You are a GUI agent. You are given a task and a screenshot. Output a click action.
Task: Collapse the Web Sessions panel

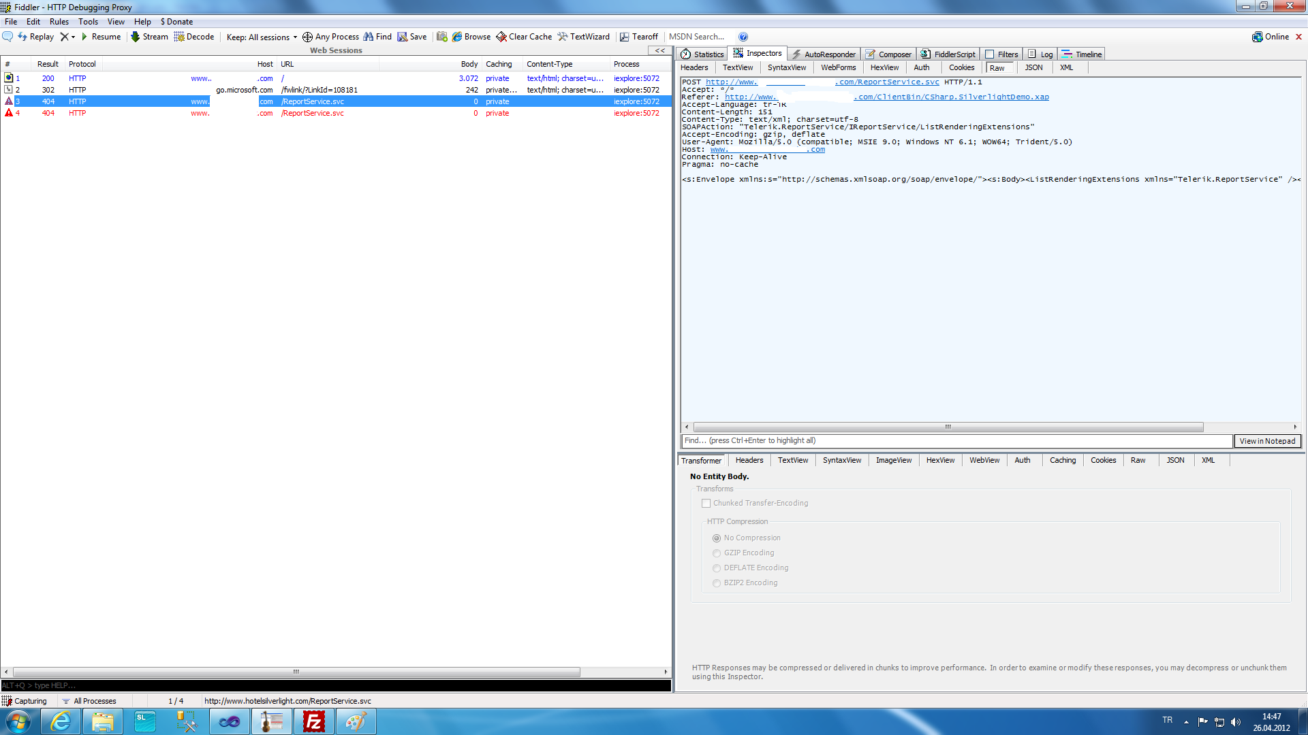click(x=659, y=50)
